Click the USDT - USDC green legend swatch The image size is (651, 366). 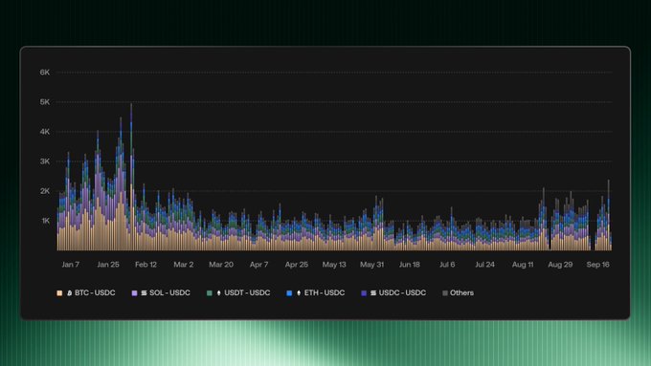(x=210, y=293)
